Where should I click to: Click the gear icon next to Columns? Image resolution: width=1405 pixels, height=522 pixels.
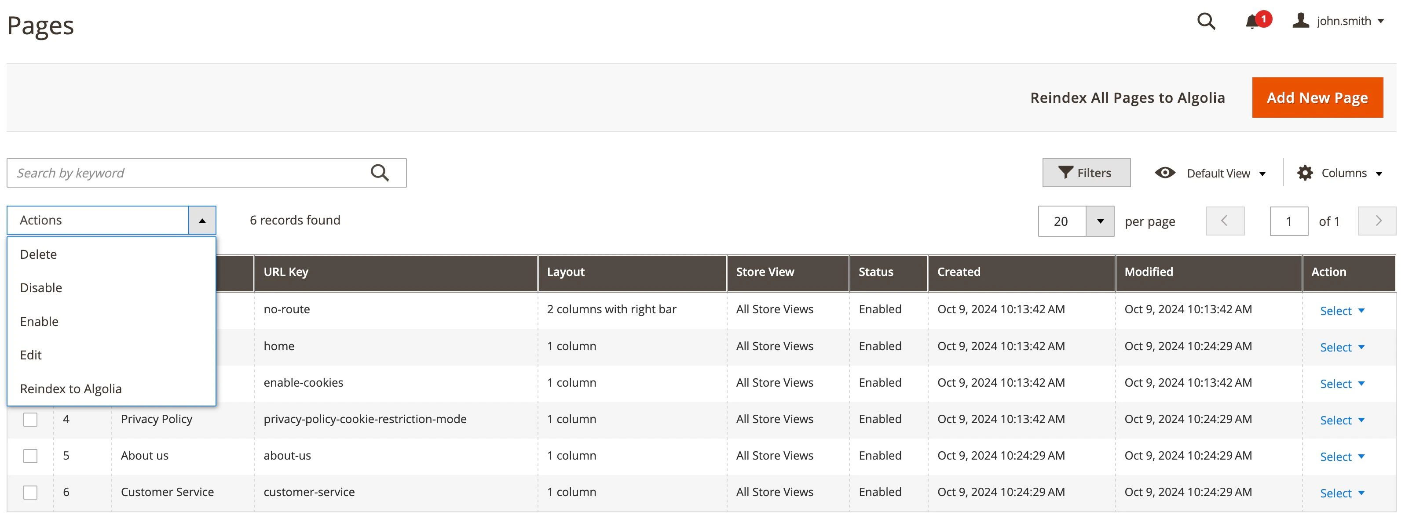coord(1305,173)
